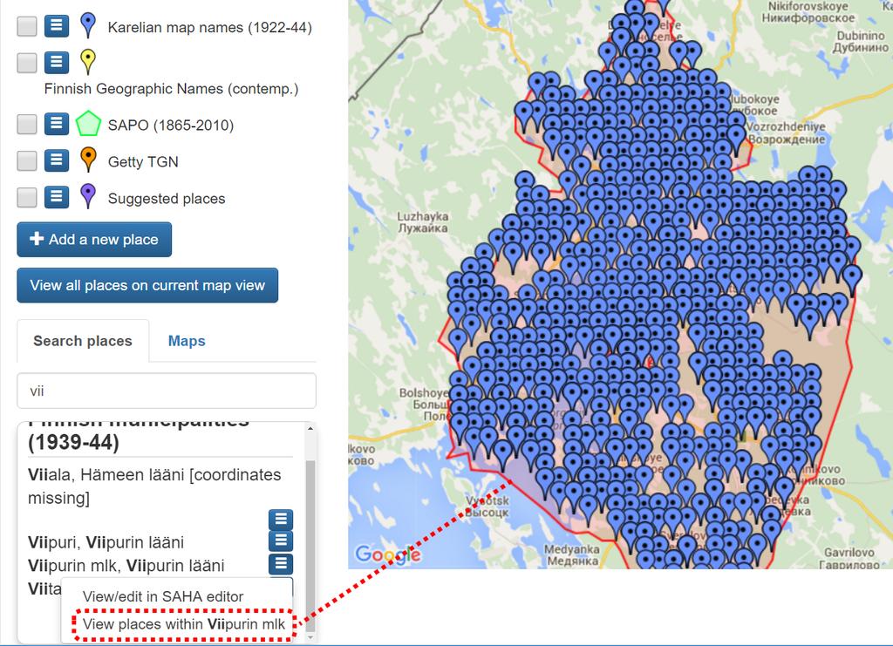Image resolution: width=893 pixels, height=646 pixels.
Task: Click the Gavrilovo label on the map
Action: [x=849, y=558]
